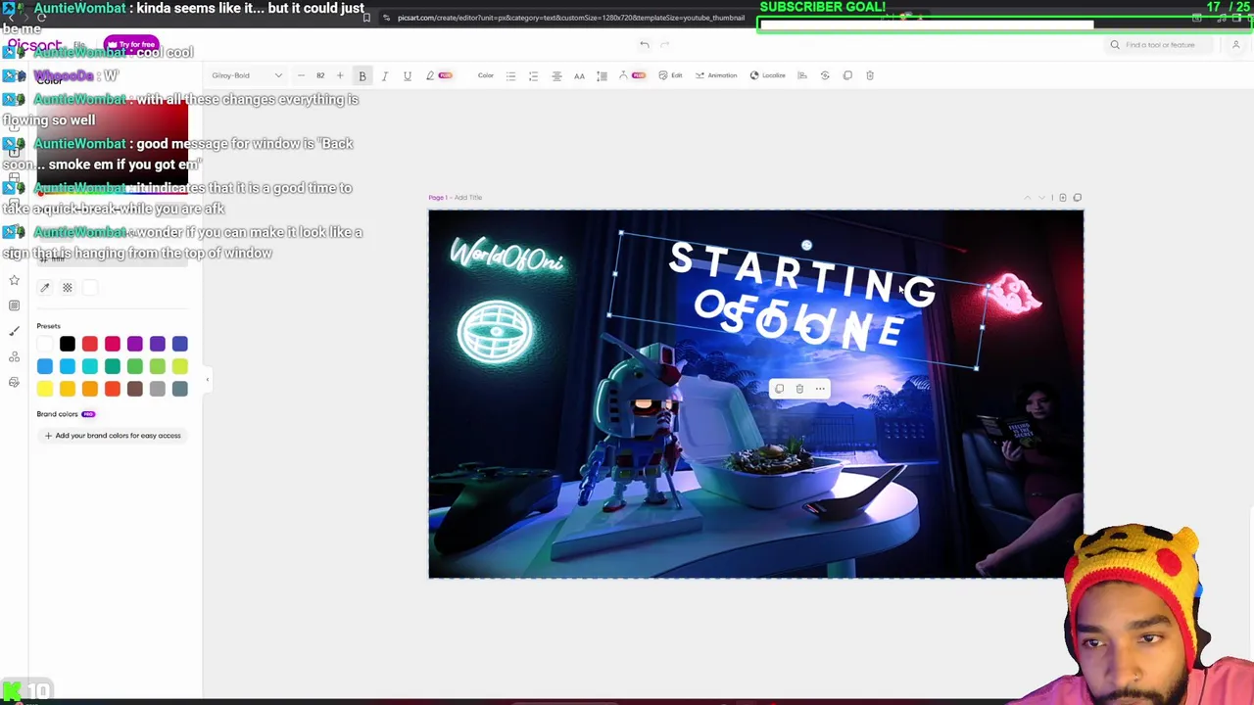Screen dimensions: 1254x705
Task: Pick the red preset color
Action: click(90, 344)
